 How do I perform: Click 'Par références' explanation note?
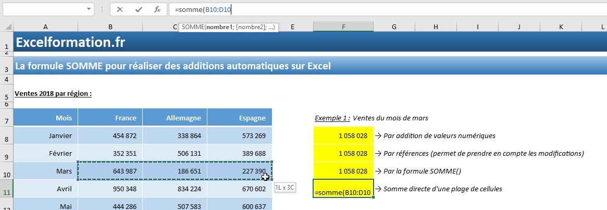[479, 153]
